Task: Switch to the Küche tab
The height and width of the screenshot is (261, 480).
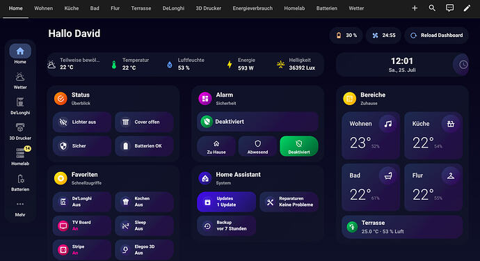Action: (x=72, y=8)
